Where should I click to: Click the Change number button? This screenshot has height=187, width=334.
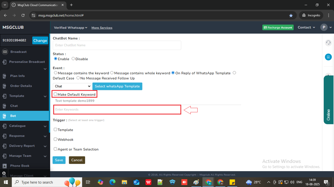coord(40,41)
